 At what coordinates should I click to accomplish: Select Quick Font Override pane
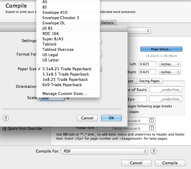click(22, 128)
